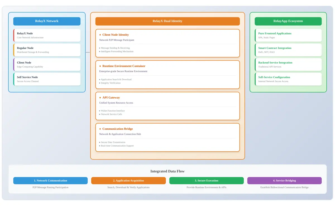Open the Regular Node card
335x206 pixels.
47,50
